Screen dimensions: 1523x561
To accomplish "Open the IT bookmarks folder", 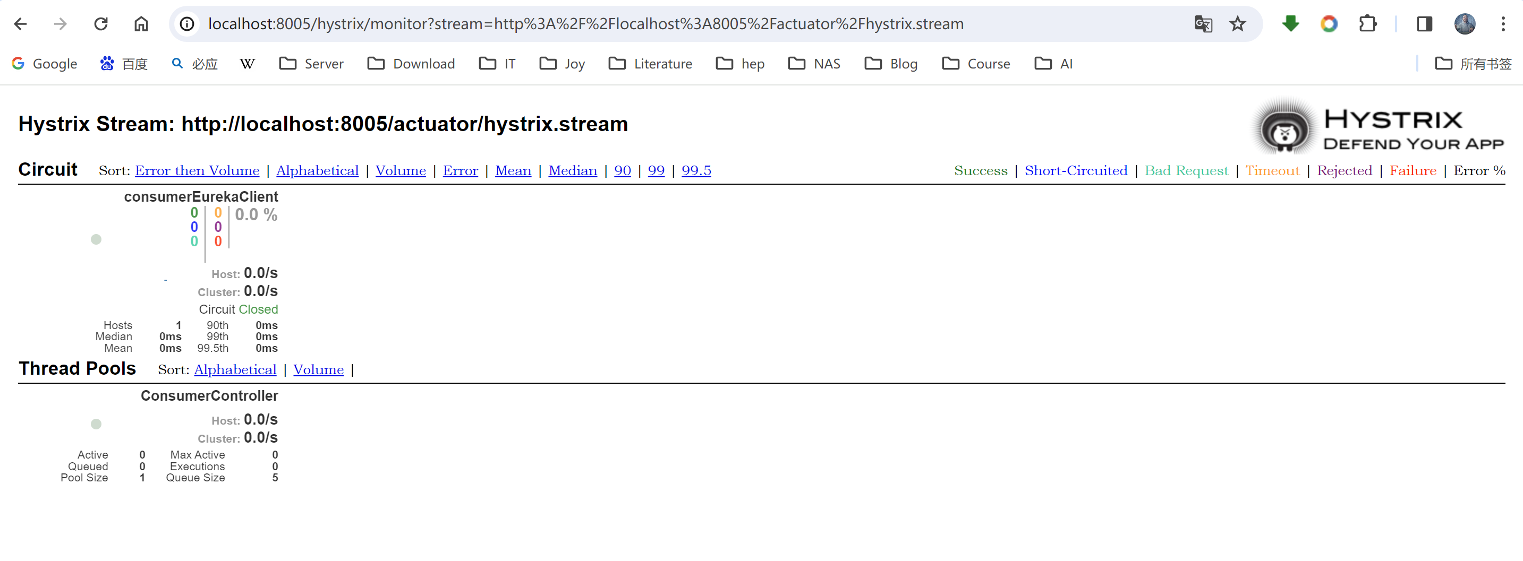I will pos(497,64).
